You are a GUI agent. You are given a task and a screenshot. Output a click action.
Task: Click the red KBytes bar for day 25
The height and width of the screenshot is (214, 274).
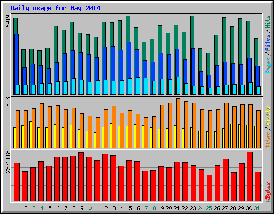click(x=209, y=188)
